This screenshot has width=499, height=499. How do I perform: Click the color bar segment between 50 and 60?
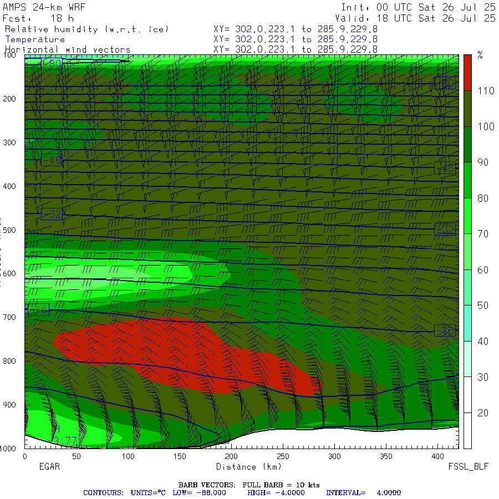[467, 287]
